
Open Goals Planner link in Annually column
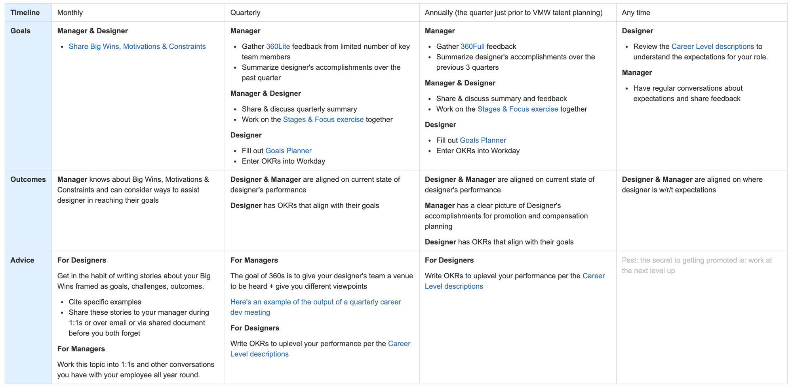483,140
